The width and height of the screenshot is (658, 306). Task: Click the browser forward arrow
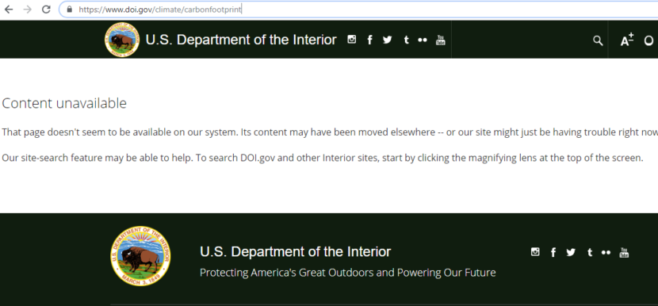(x=27, y=10)
